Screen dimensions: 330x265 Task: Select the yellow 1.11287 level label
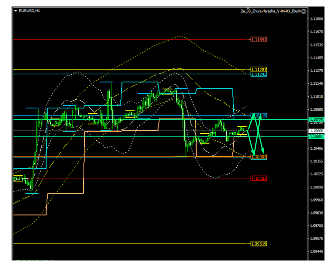pyautogui.click(x=258, y=70)
